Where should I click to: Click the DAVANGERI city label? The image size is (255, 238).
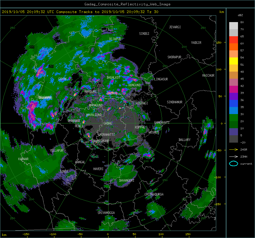point(127,181)
